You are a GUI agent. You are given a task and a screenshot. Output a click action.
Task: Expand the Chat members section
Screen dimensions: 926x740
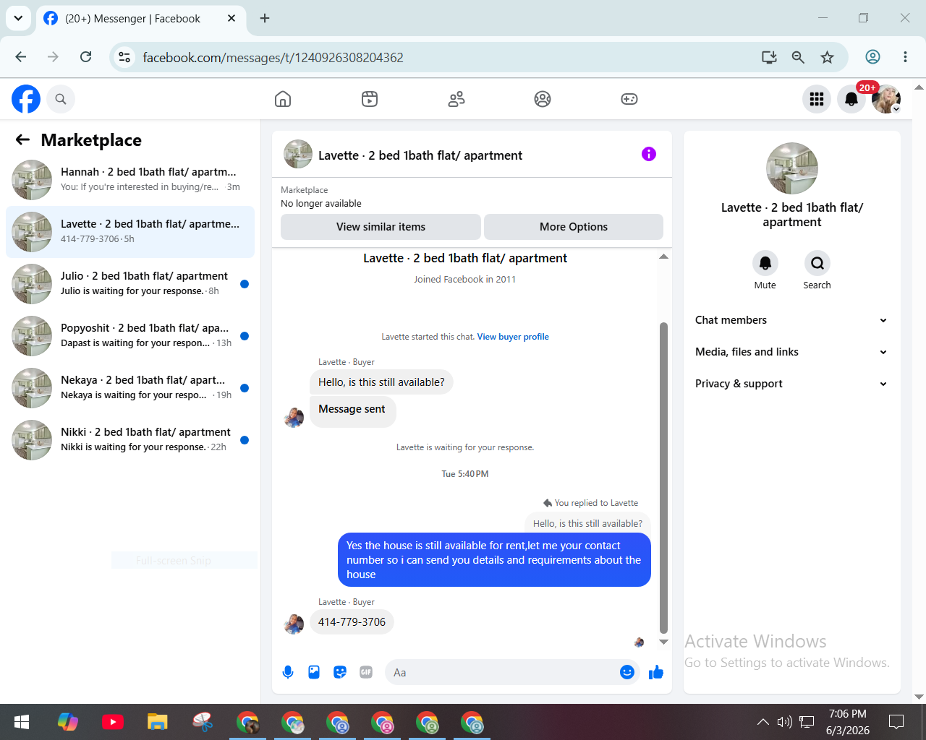(792, 320)
